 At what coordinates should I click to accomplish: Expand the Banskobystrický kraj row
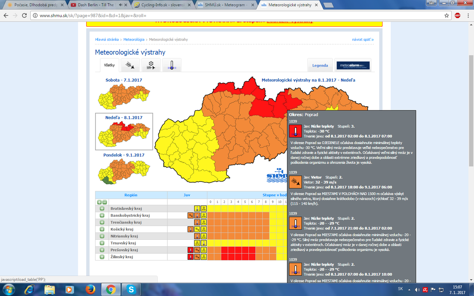pyautogui.click(x=102, y=215)
